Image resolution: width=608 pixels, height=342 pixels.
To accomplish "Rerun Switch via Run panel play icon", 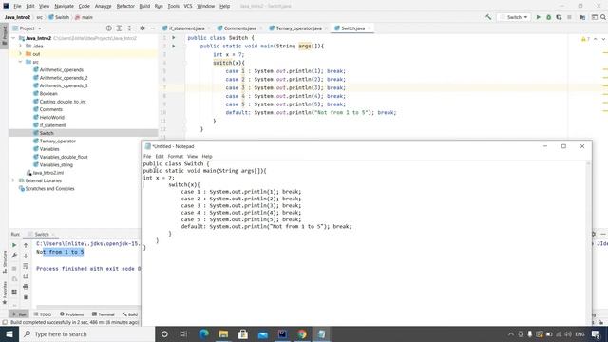I will [x=14, y=245].
